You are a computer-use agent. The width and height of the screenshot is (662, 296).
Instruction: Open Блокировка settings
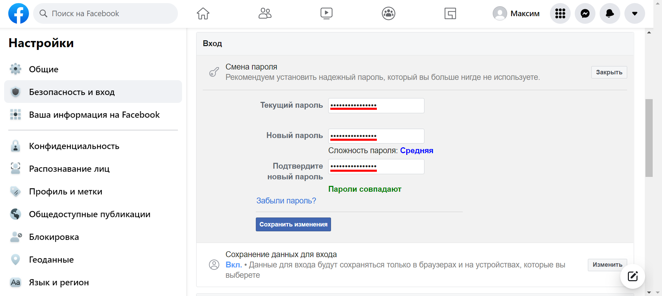93,237
